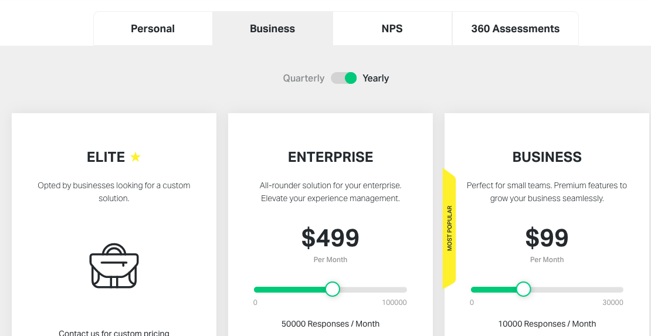Click the ELITE plan heading
The height and width of the screenshot is (336, 651).
[106, 157]
